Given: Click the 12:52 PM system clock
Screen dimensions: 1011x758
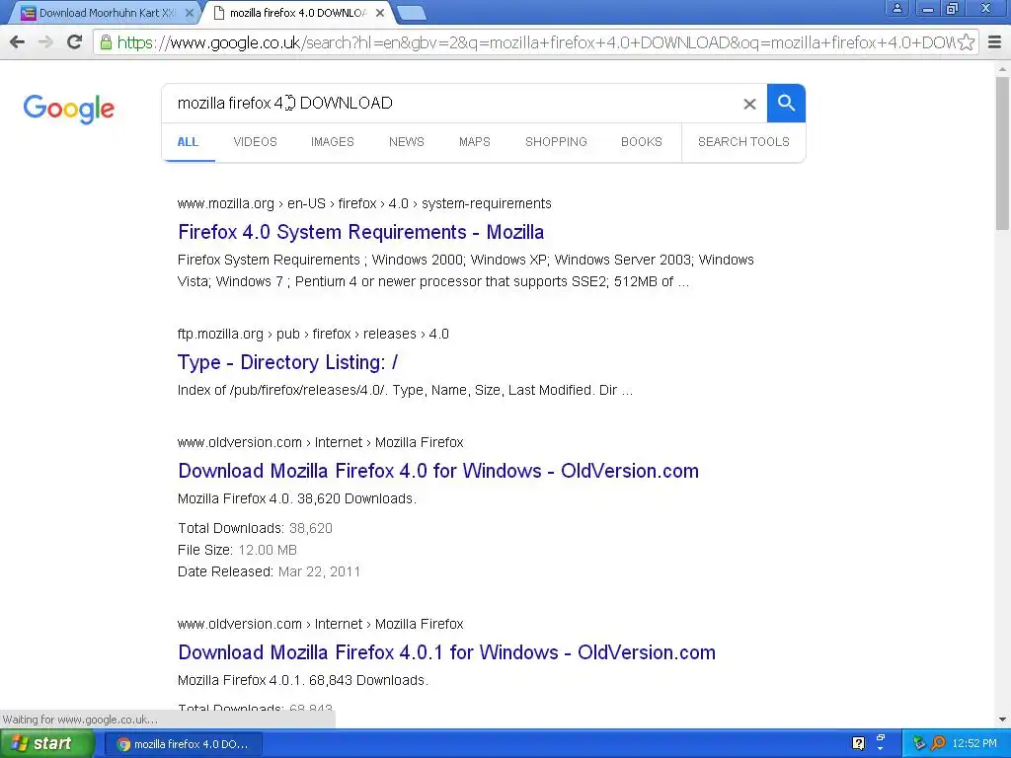Looking at the screenshot, I should (x=974, y=744).
